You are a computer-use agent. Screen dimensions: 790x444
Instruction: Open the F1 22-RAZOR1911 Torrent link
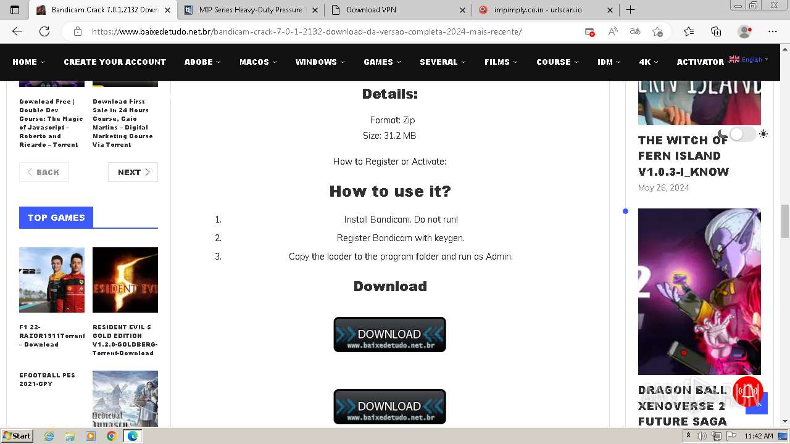click(52, 336)
